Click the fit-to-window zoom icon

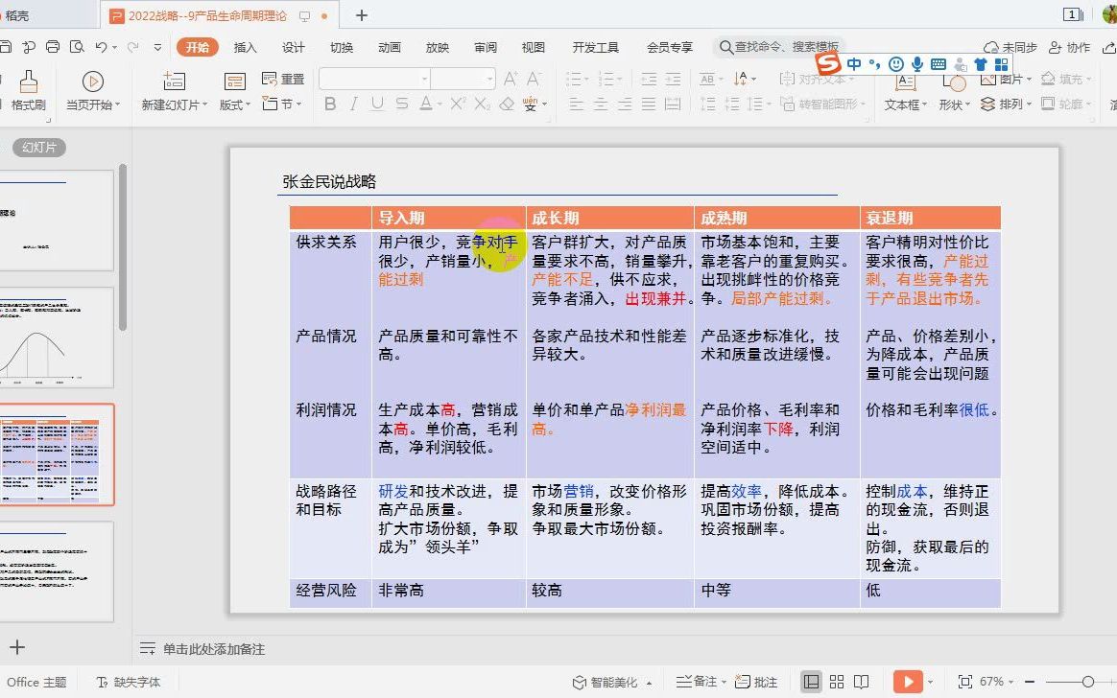coord(963,680)
